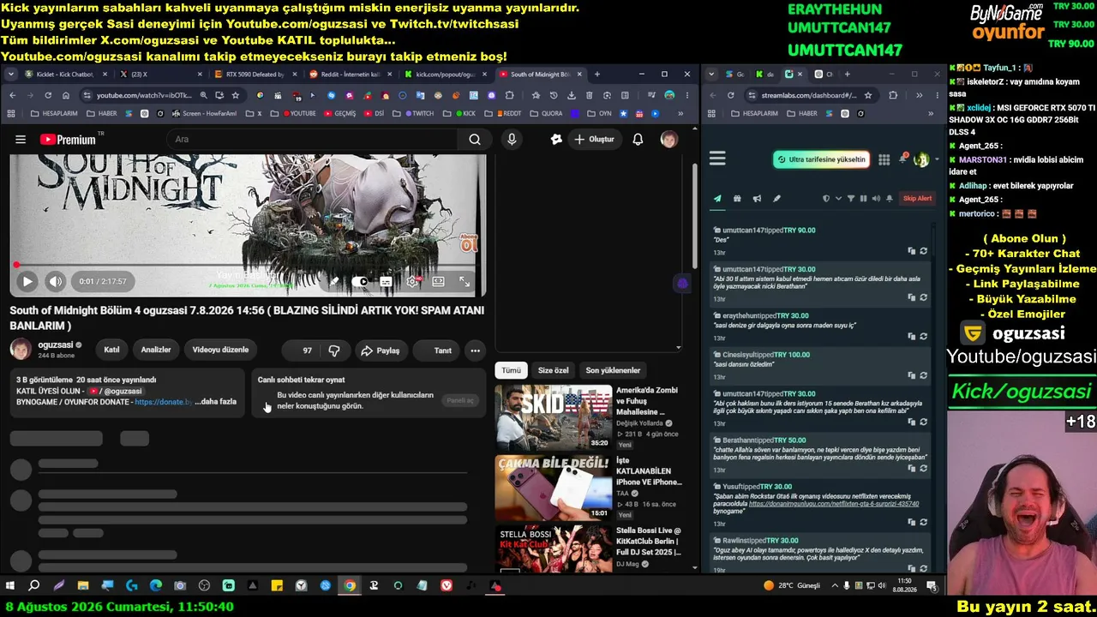
Task: Open 'Stella Bossi Live' video title
Action: [x=649, y=541]
